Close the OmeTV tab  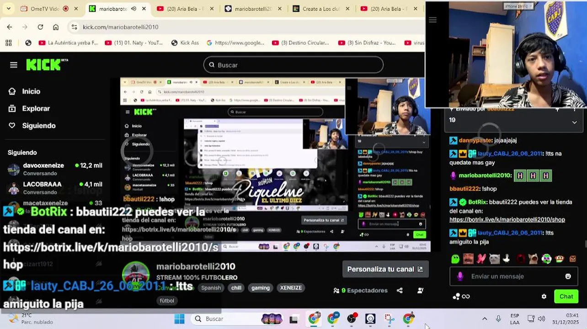76,9
